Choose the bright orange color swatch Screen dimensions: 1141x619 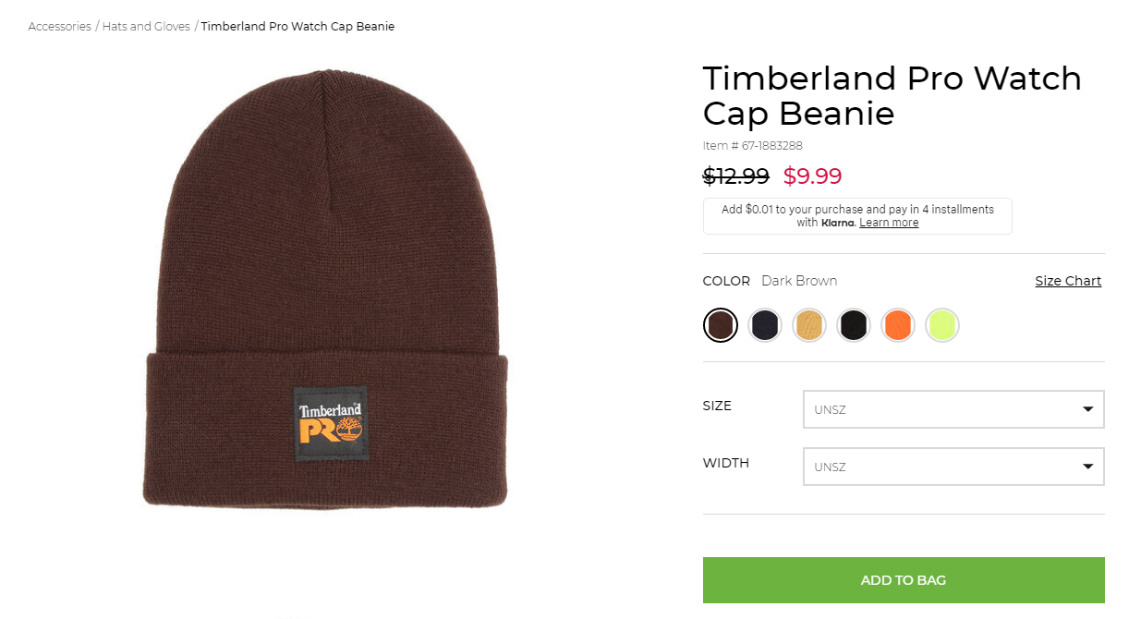(898, 325)
